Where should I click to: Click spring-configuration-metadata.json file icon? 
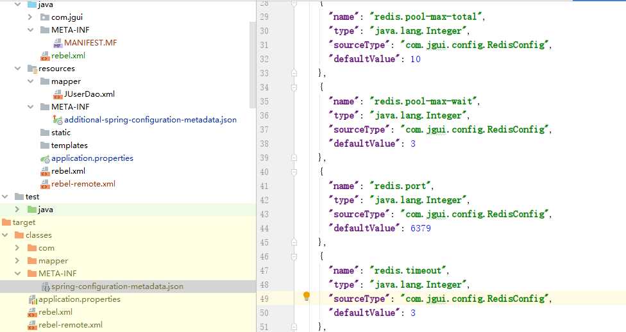coord(46,286)
